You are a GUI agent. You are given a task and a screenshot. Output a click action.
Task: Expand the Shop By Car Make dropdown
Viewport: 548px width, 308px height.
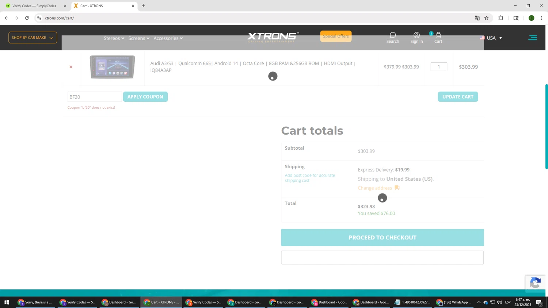33,38
